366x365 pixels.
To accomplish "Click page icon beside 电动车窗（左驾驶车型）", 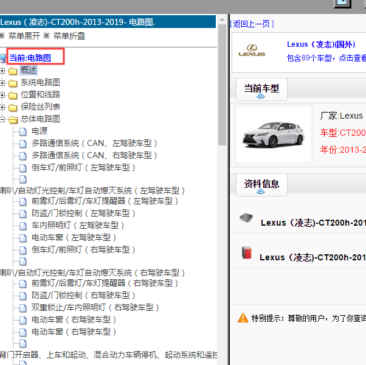I will coord(22,238).
